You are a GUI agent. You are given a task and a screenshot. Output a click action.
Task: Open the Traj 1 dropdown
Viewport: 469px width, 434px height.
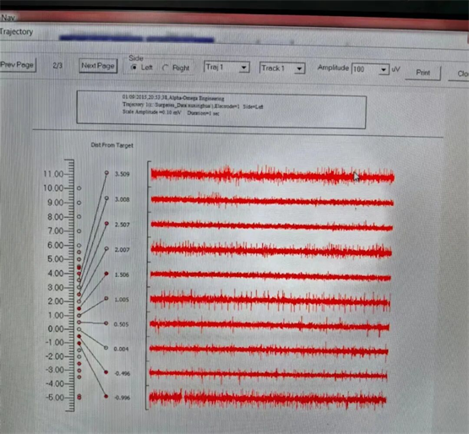pyautogui.click(x=226, y=68)
